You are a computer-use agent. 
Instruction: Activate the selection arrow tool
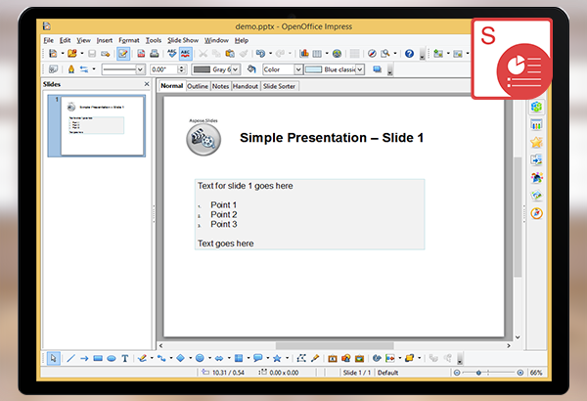[x=55, y=359]
